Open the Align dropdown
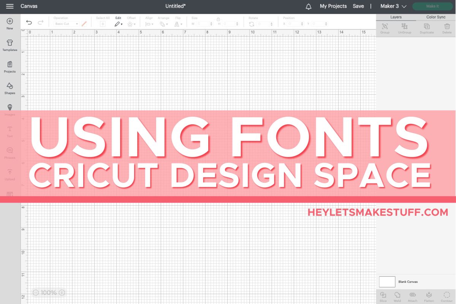 pos(149,22)
